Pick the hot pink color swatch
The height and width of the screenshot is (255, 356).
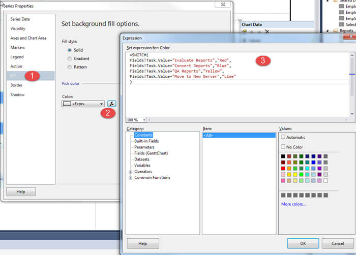tap(283, 181)
